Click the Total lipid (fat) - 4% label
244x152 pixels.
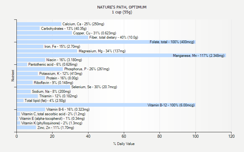coord(45,101)
